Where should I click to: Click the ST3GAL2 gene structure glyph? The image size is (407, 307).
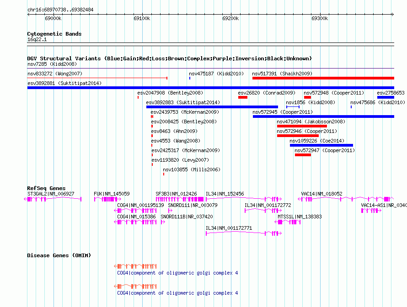[53, 199]
